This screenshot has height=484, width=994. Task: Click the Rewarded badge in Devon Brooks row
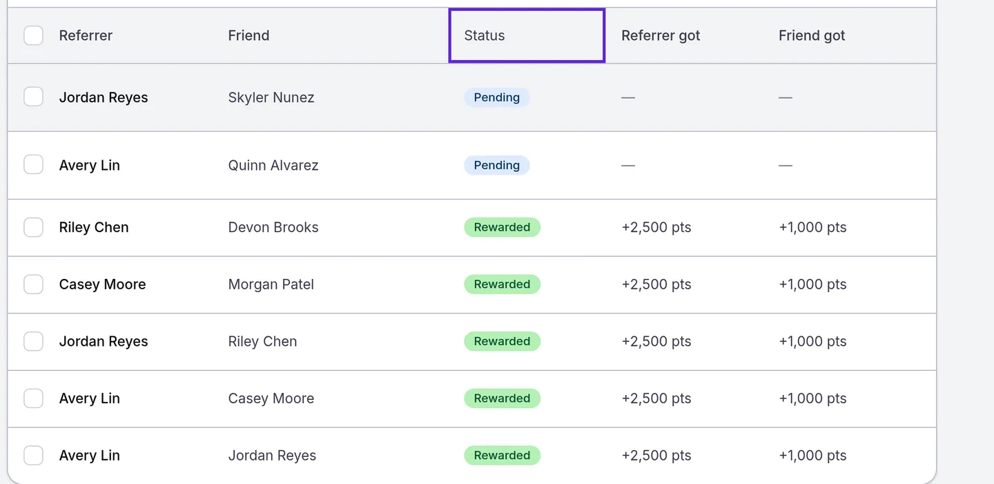(x=502, y=227)
